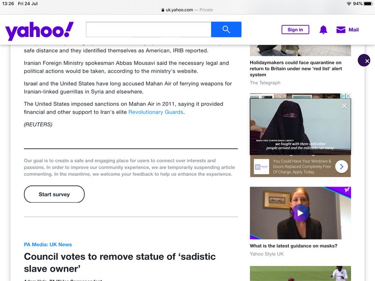The image size is (375, 281).
Task: Open Mail envelope icon
Action: click(341, 30)
